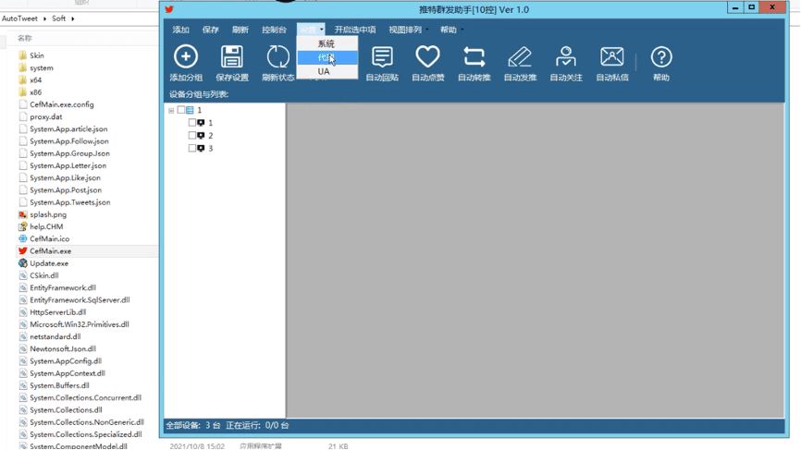Select System.App.Follow.json file
This screenshot has width=801, height=450.
tap(69, 141)
